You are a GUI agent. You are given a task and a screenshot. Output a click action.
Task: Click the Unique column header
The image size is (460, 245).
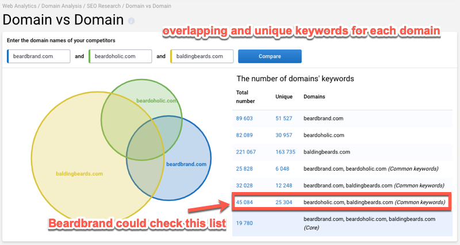(x=283, y=97)
